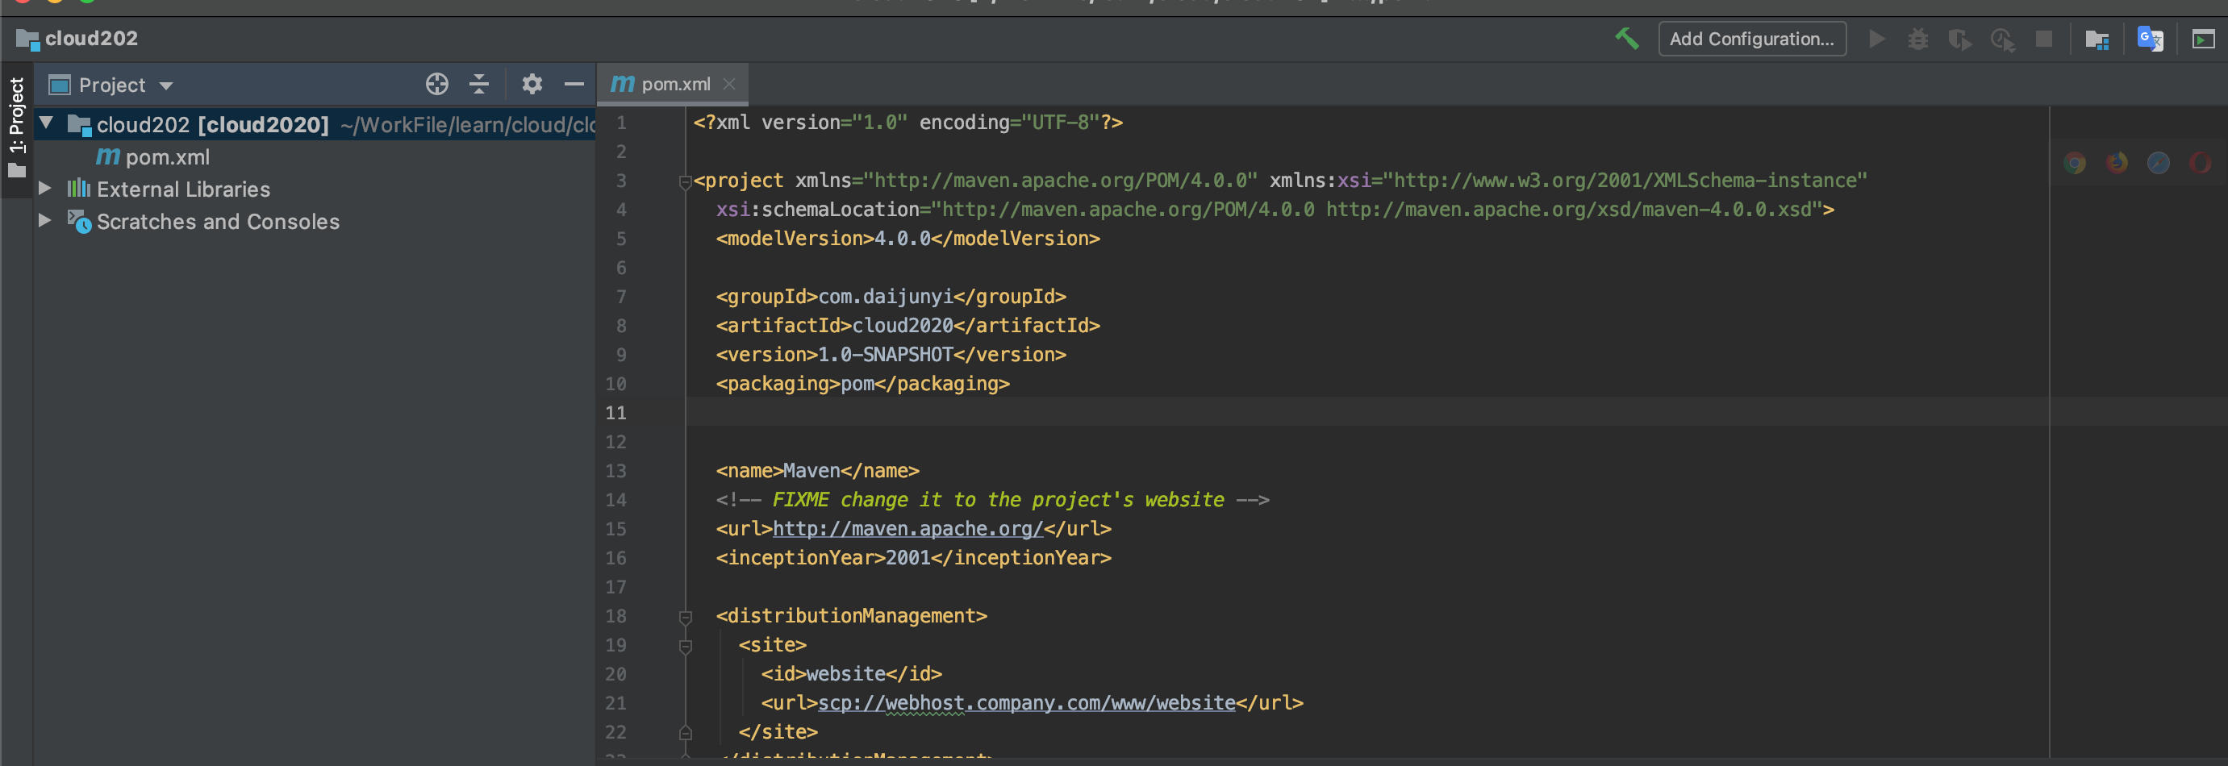Click the rightmost toolbar window icon

pos(2203,39)
